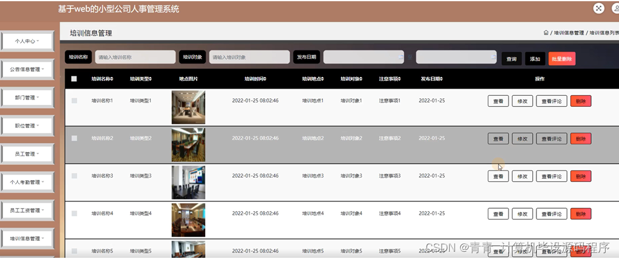Open calendar icon in end date field
The height and width of the screenshot is (259, 619).
(x=493, y=57)
